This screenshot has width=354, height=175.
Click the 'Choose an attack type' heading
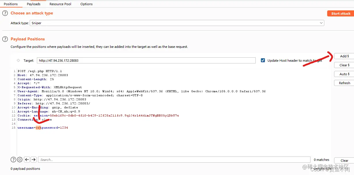pyautogui.click(x=32, y=13)
